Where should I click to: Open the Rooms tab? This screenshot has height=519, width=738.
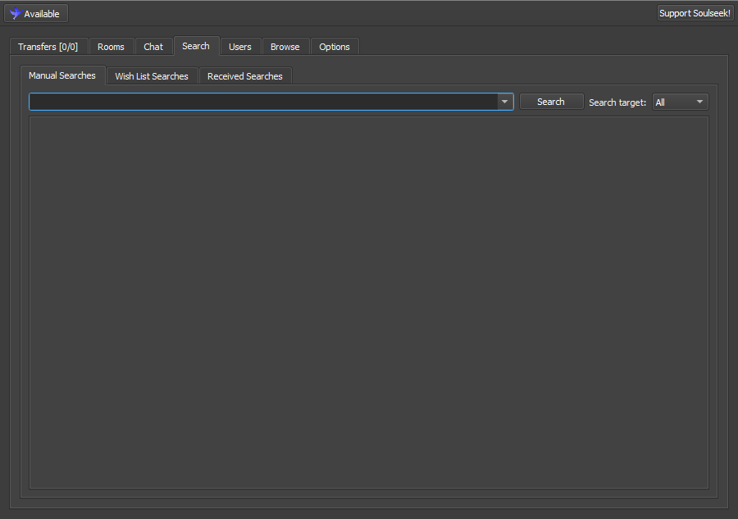[x=111, y=47]
